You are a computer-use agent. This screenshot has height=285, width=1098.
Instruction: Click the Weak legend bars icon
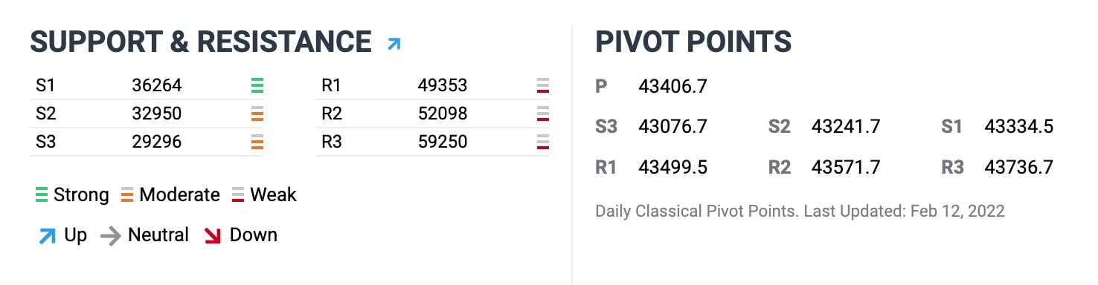238,195
